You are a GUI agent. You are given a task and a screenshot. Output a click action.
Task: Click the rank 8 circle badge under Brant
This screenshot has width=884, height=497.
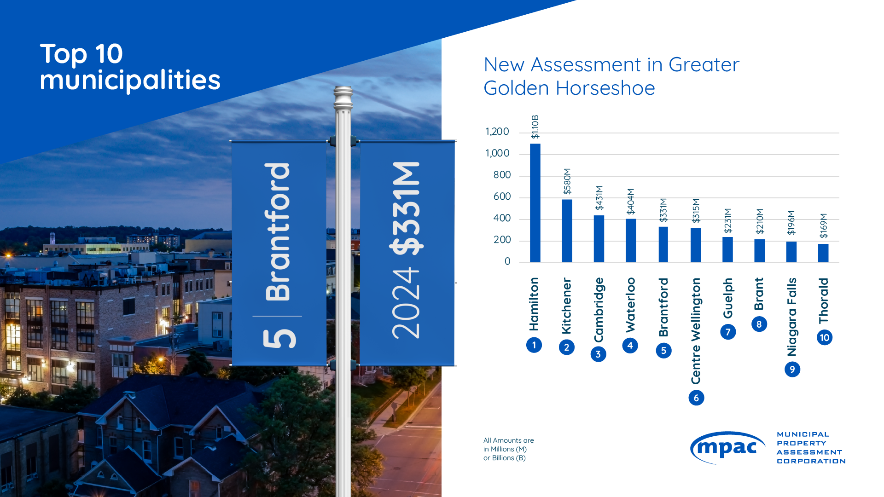pyautogui.click(x=759, y=324)
